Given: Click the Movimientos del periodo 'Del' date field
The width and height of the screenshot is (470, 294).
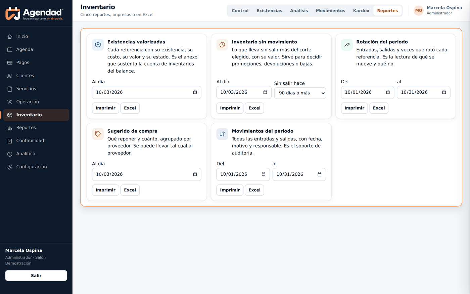Looking at the screenshot, I should 243,174.
